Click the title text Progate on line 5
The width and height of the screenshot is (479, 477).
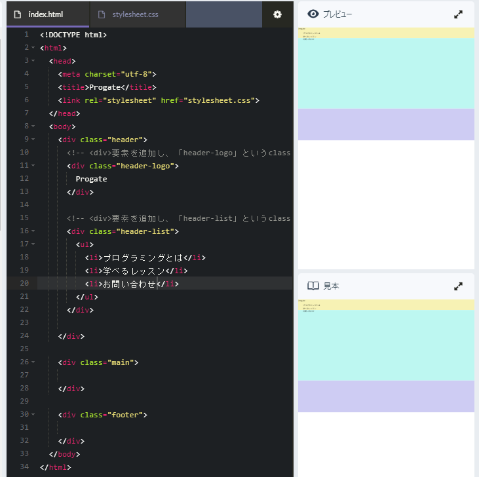tap(105, 87)
